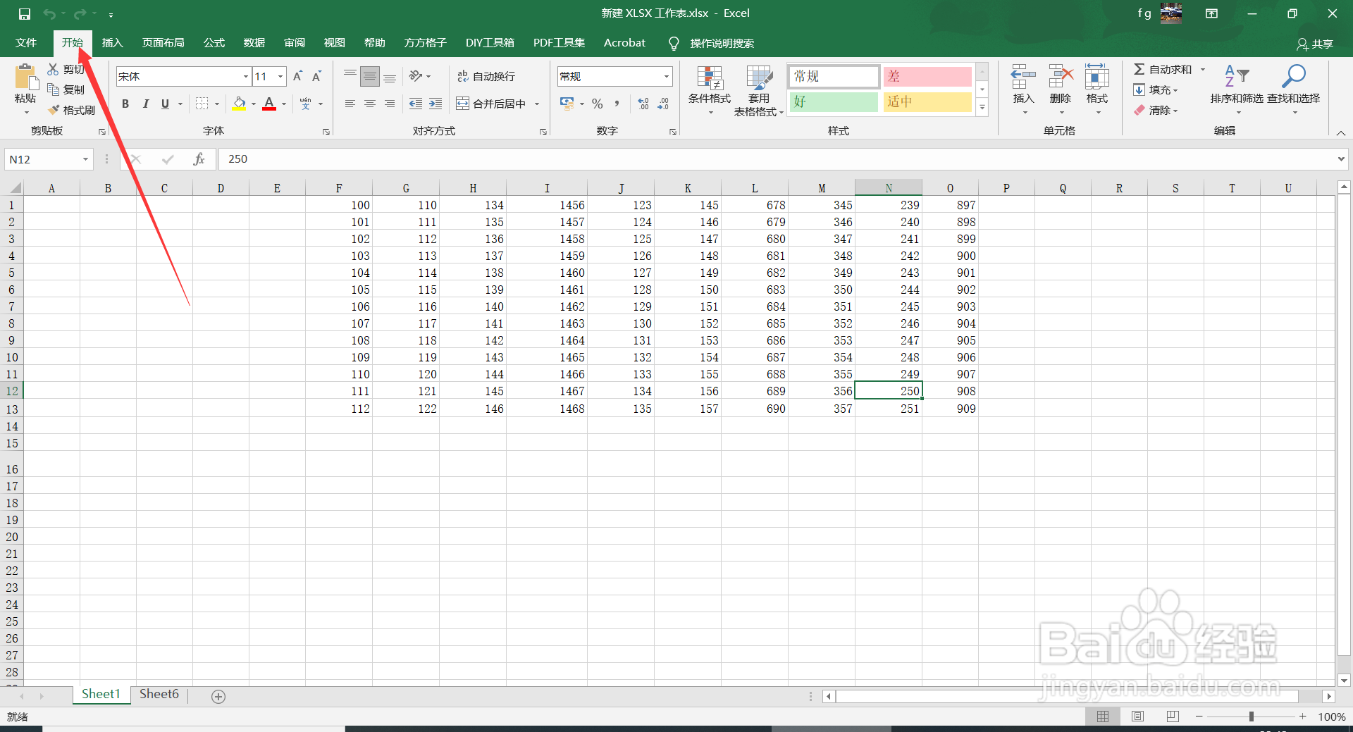Expand Merge and Center options arrow
1353x732 pixels.
tap(537, 104)
